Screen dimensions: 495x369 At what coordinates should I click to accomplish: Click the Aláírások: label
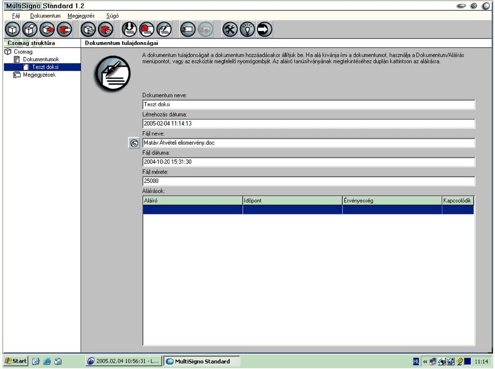click(x=154, y=191)
